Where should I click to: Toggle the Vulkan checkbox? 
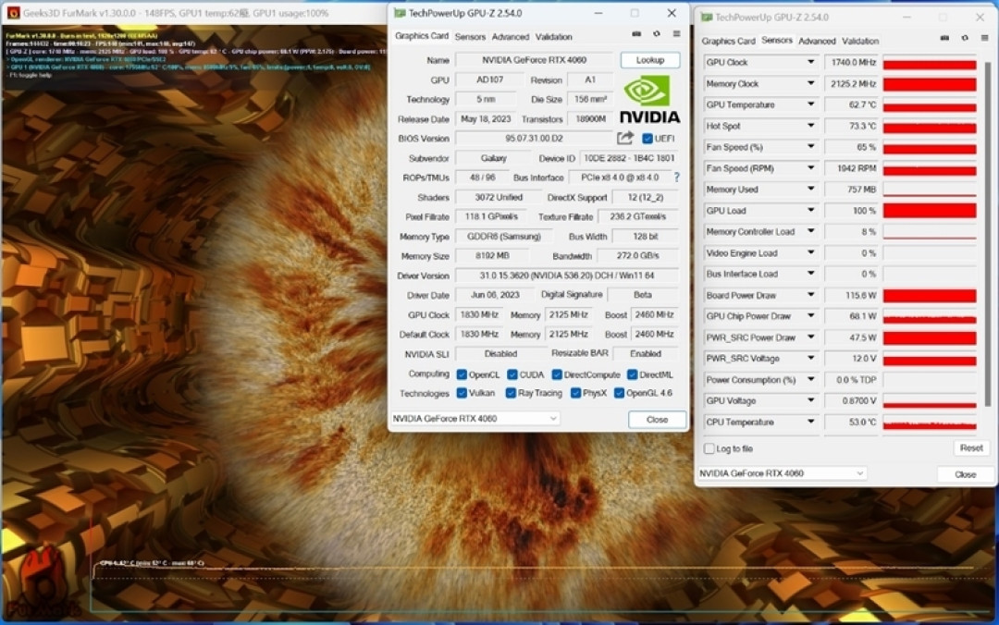462,393
